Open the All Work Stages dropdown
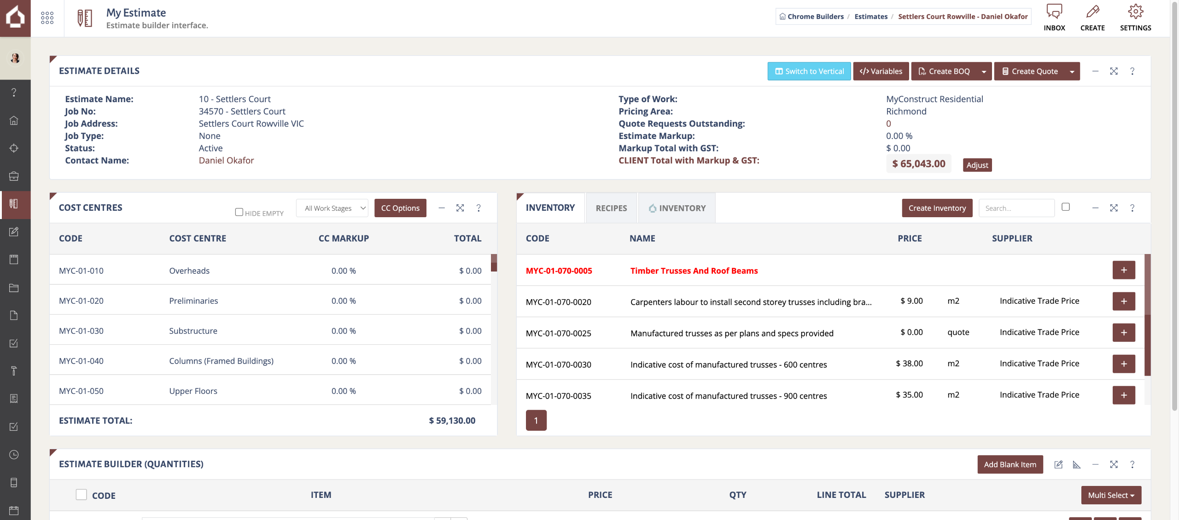Viewport: 1179px width, 520px height. pos(332,208)
